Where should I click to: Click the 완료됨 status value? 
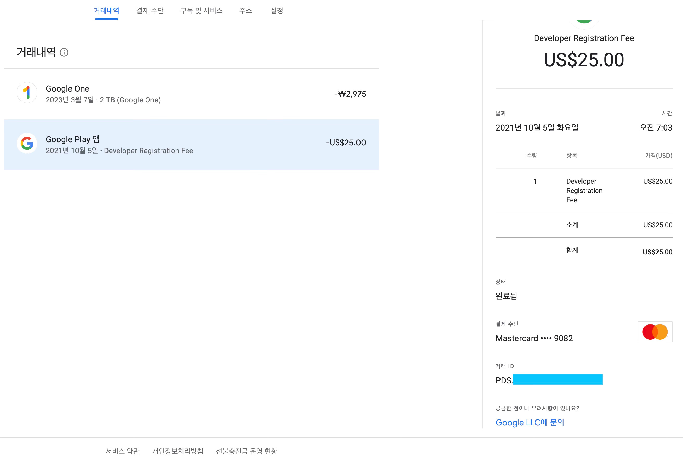[x=506, y=296]
